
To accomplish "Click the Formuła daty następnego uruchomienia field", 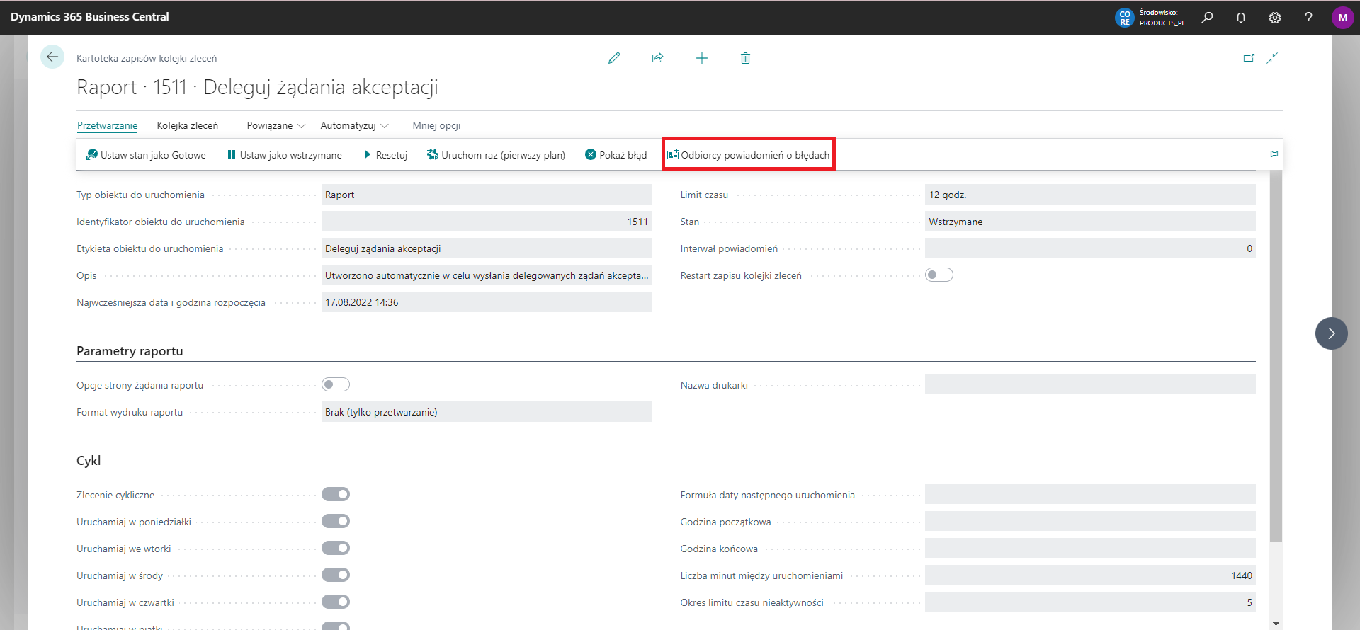I will 1090,495.
